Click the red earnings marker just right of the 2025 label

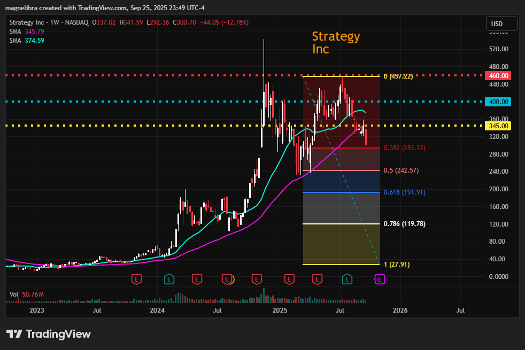tap(289, 279)
